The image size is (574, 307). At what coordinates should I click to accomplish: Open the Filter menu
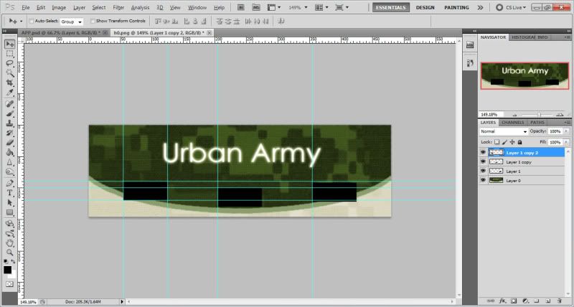(x=118, y=7)
